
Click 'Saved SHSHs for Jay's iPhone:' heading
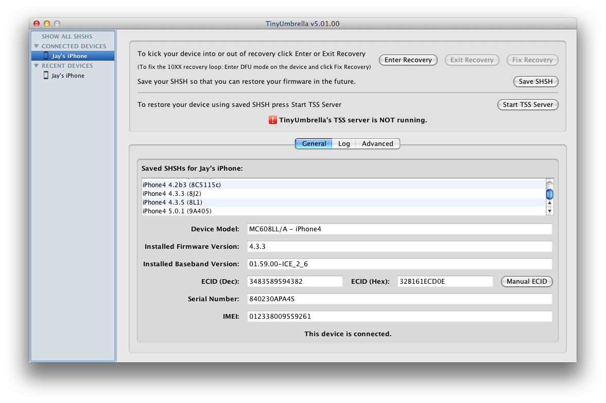tap(192, 168)
